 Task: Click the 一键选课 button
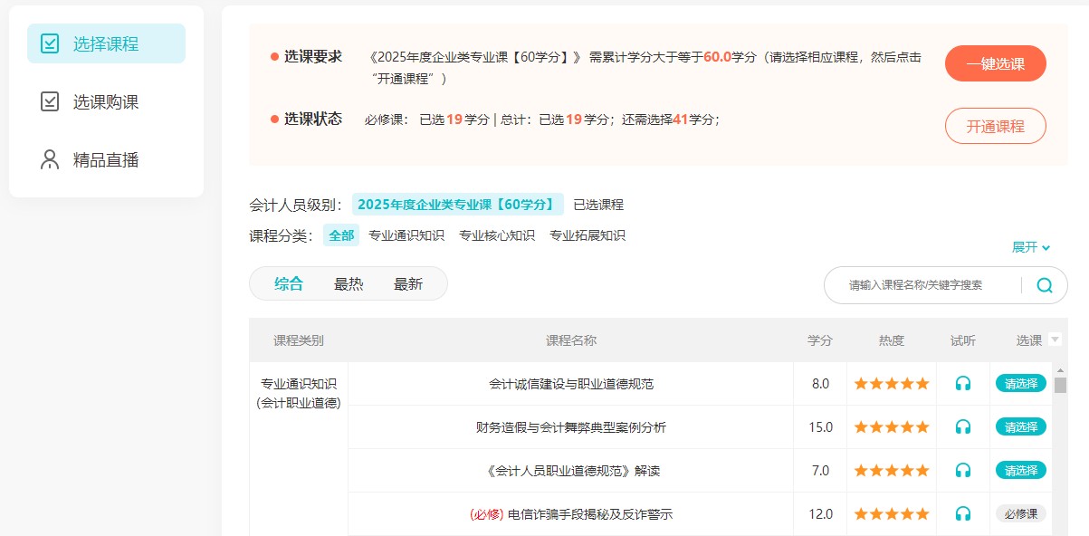tap(995, 63)
